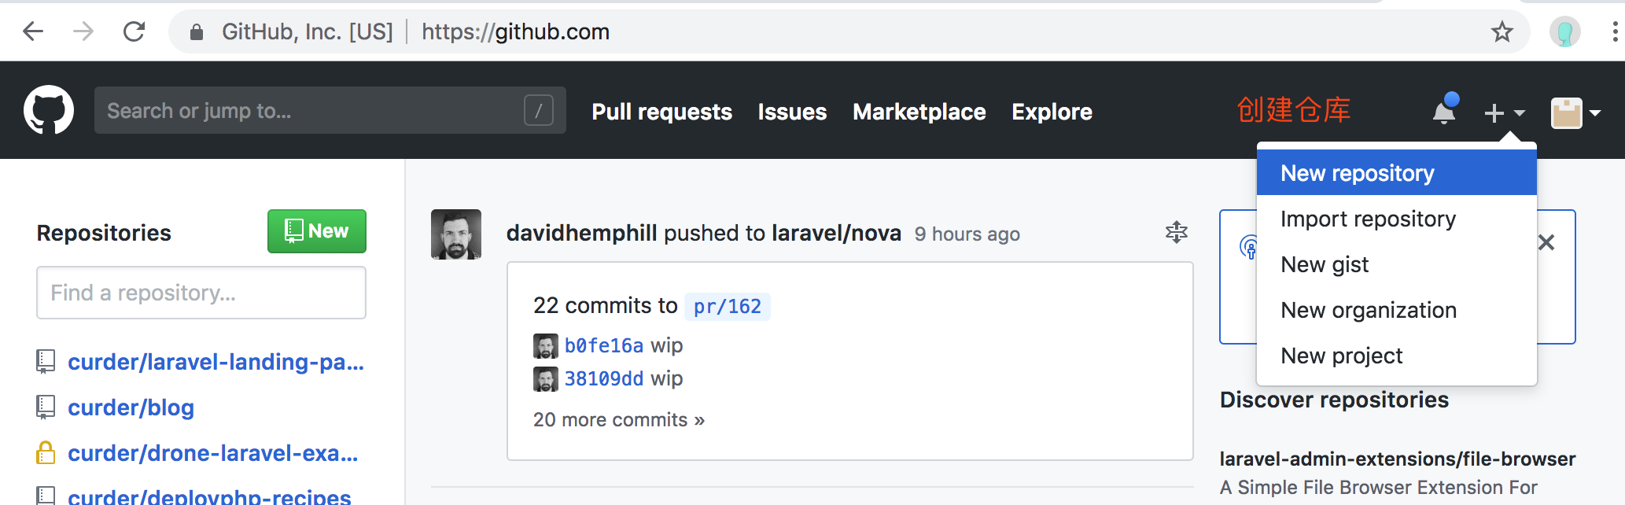Select New gist from the dropdown
The height and width of the screenshot is (505, 1625).
pos(1325,264)
